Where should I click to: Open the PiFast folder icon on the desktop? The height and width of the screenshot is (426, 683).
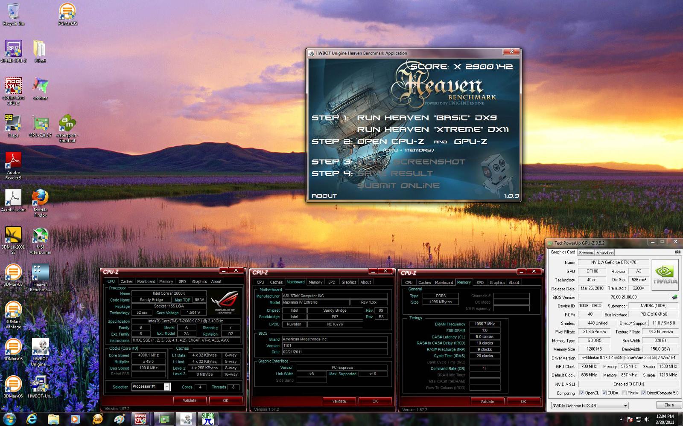[x=40, y=52]
